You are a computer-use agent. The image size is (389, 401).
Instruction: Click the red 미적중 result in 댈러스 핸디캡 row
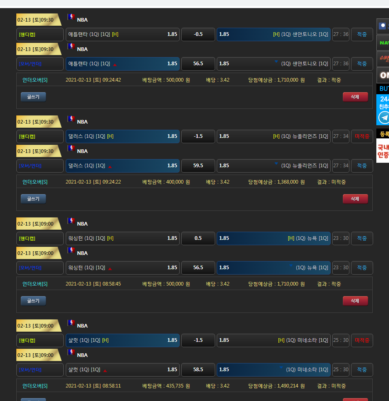click(x=362, y=136)
